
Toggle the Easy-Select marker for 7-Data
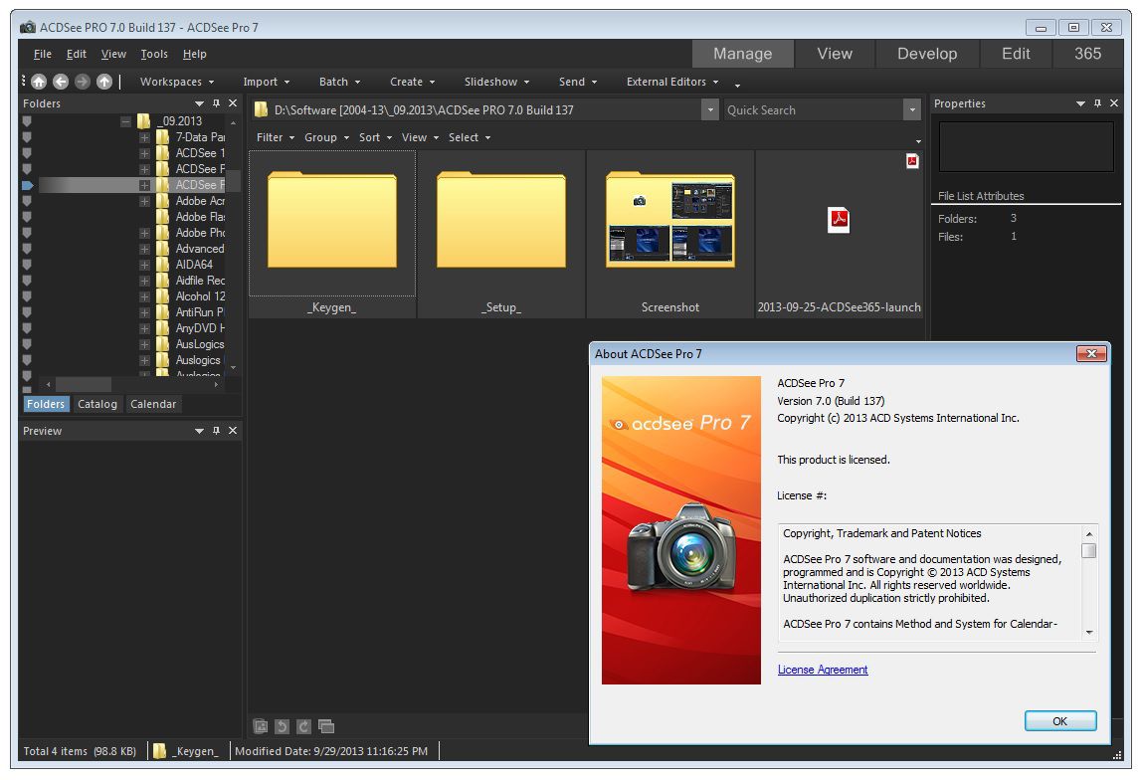[x=27, y=137]
